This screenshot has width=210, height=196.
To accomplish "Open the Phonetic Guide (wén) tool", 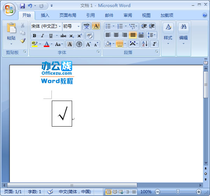I will tap(86, 26).
